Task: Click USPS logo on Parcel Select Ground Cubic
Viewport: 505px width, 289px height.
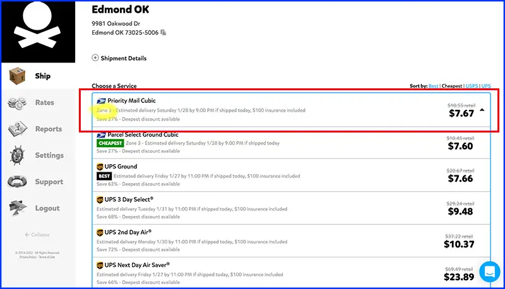Action: [101, 135]
